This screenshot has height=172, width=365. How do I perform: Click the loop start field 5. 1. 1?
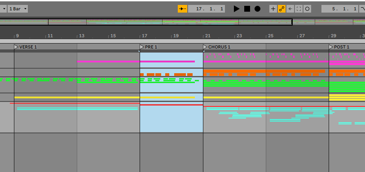(x=339, y=9)
